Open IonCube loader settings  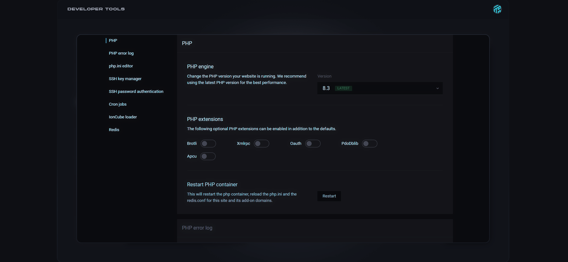(122, 117)
